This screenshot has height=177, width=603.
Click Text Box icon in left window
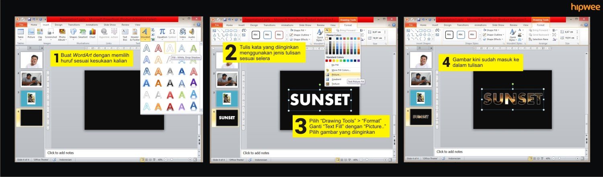(x=125, y=34)
